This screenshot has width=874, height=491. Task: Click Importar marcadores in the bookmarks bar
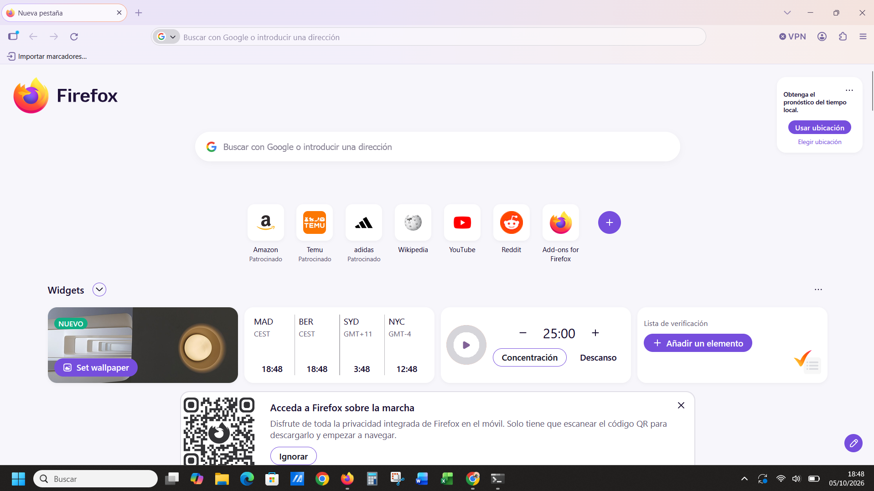pyautogui.click(x=47, y=56)
